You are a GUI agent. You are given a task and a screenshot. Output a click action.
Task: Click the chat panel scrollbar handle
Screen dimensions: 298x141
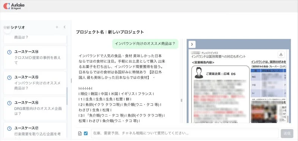click(x=181, y=100)
